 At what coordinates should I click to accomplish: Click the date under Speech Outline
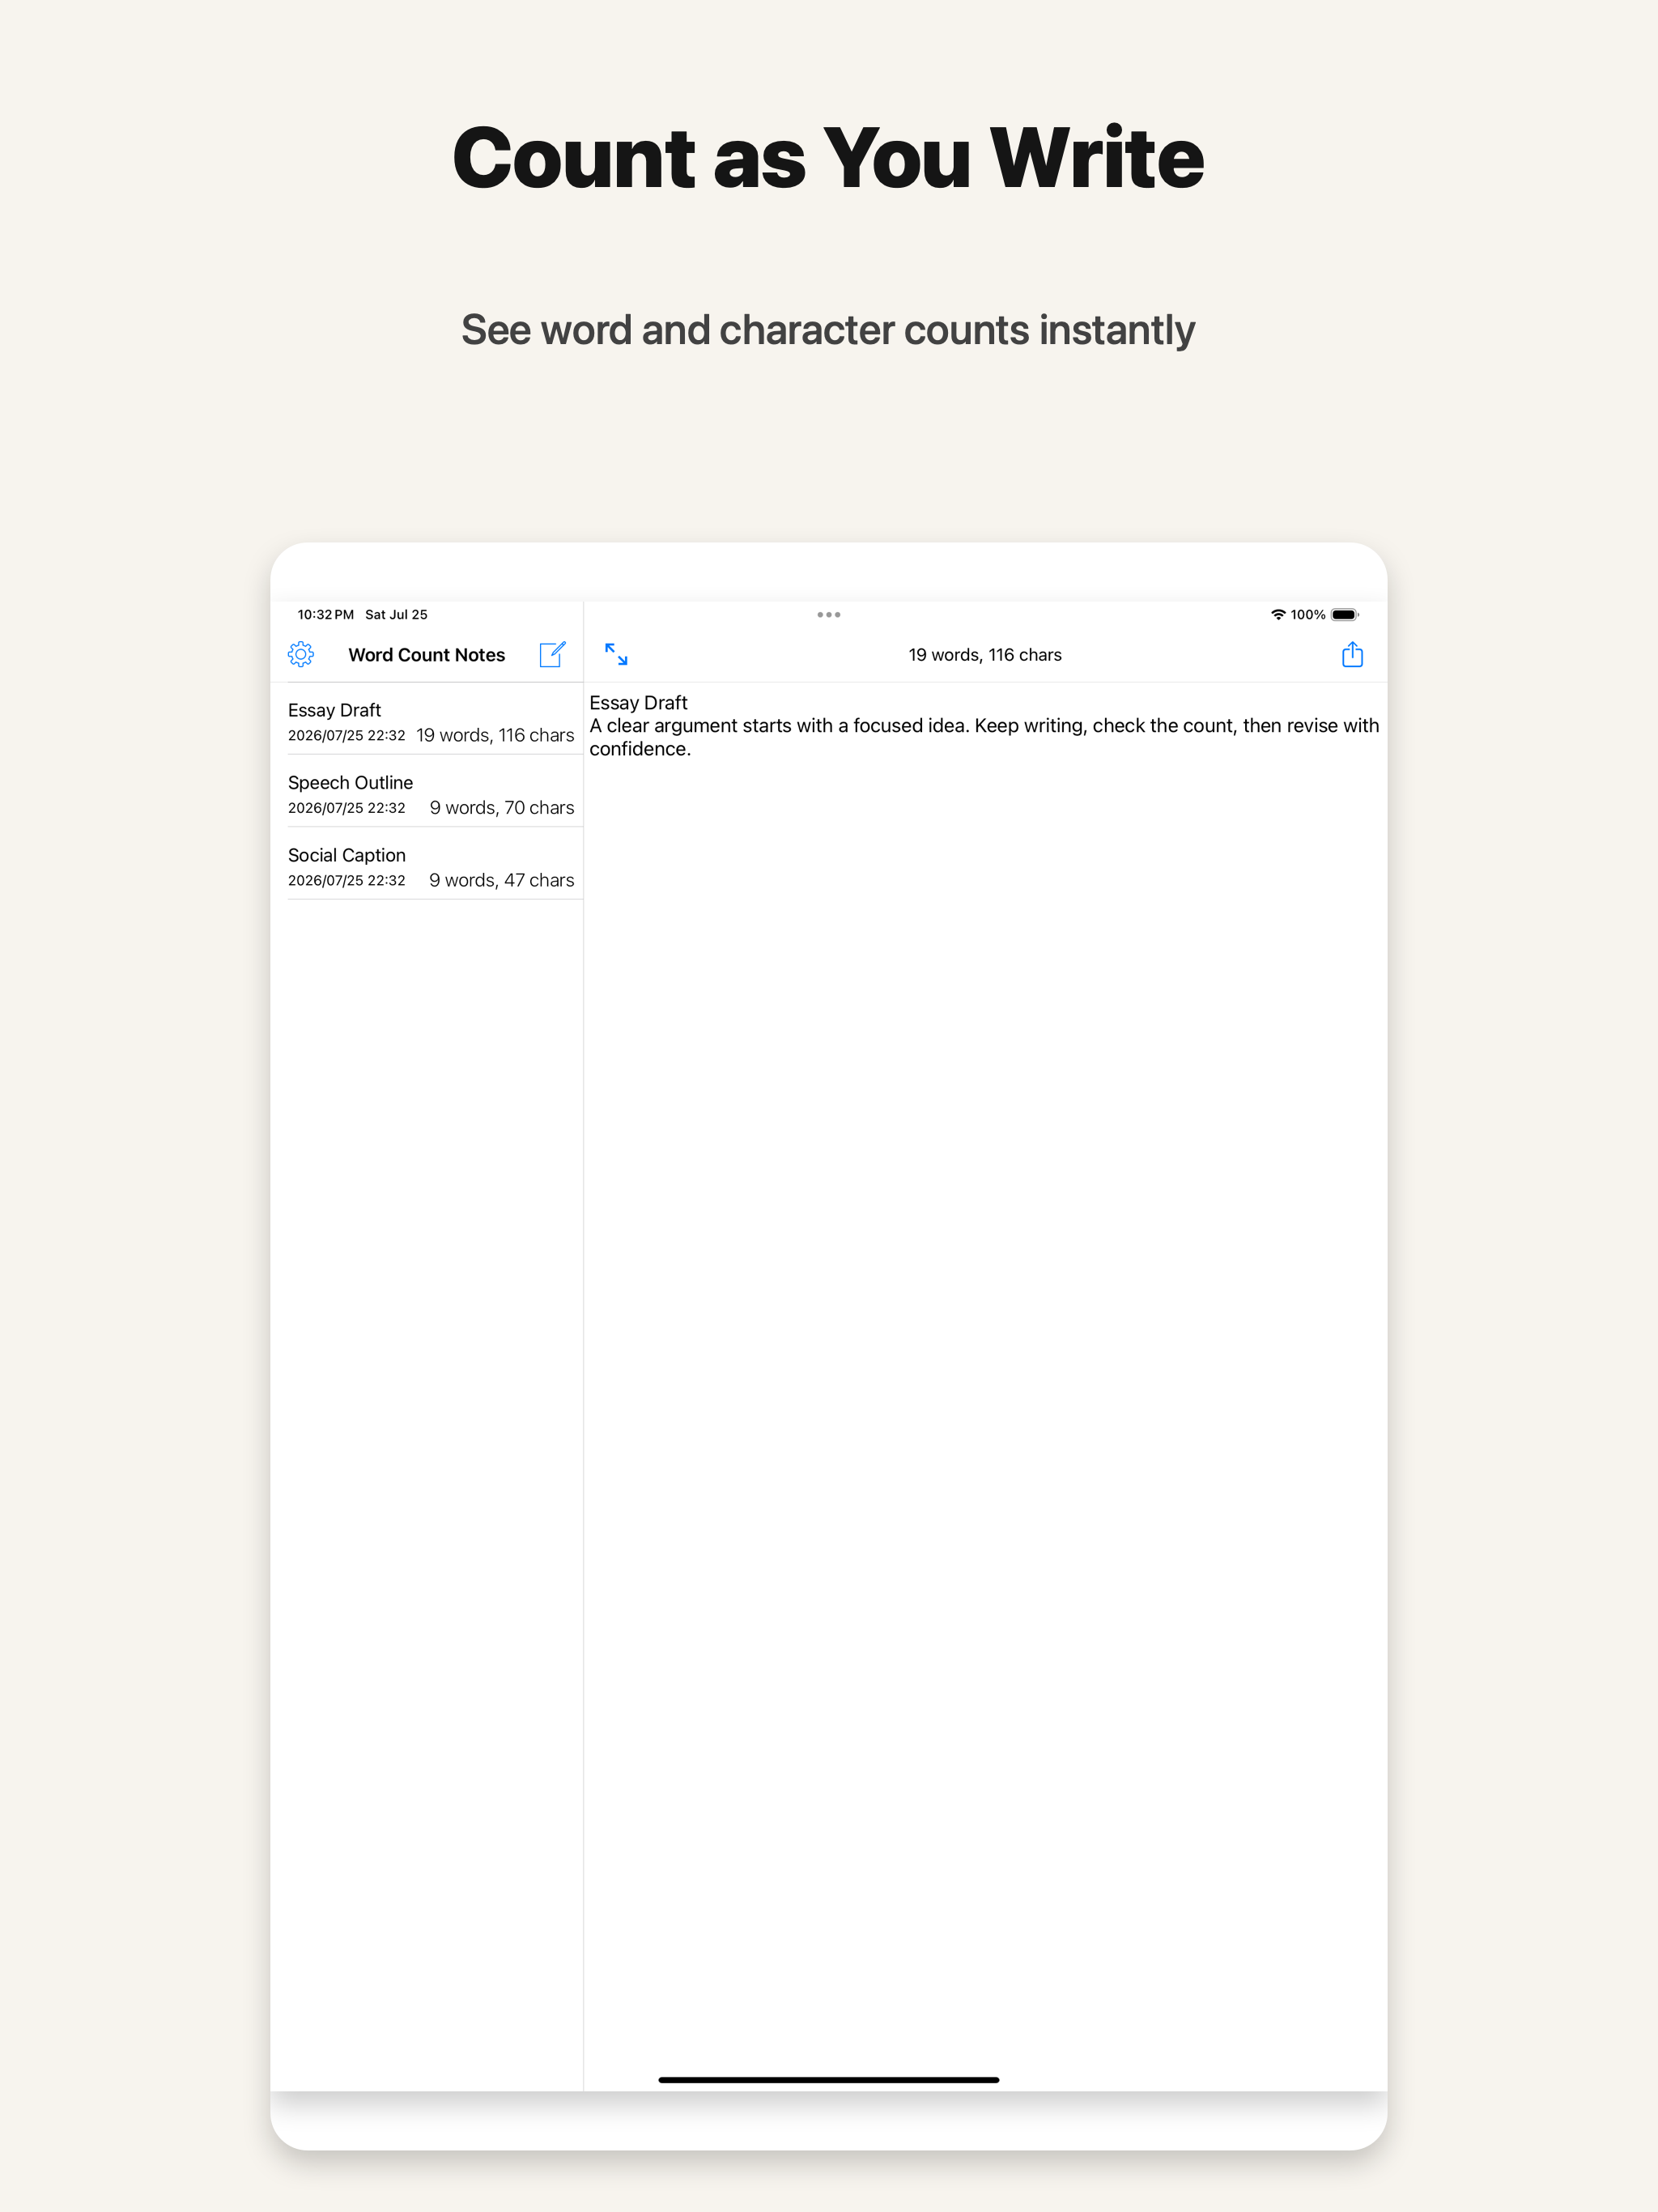347,808
